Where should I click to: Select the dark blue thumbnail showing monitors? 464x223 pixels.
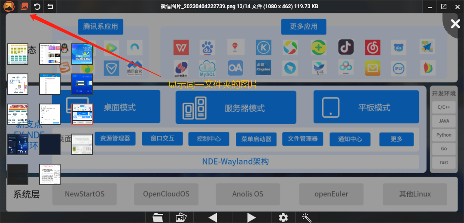[82, 84]
